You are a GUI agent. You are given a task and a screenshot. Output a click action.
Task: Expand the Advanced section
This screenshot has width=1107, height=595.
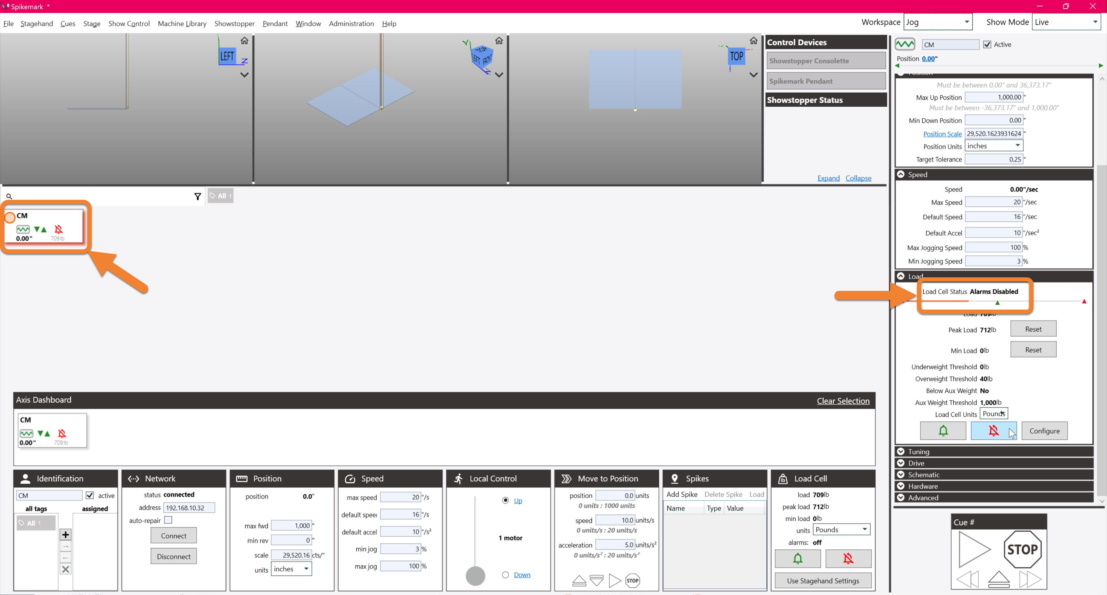point(901,498)
